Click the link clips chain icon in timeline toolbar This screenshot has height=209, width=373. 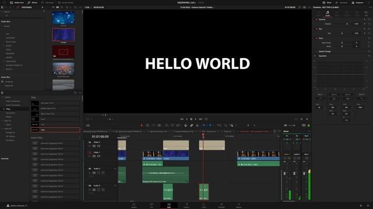[x=192, y=125]
